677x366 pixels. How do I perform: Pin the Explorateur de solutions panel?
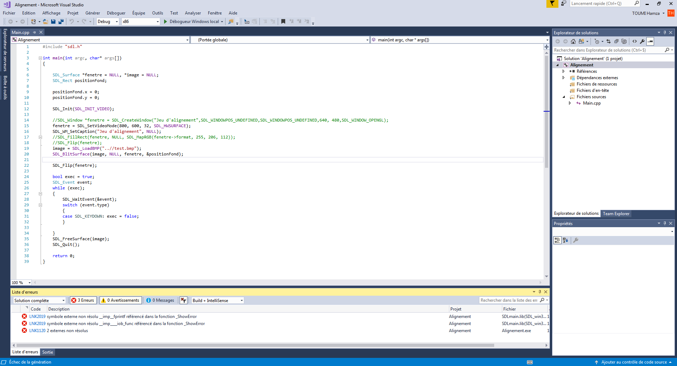pos(665,33)
